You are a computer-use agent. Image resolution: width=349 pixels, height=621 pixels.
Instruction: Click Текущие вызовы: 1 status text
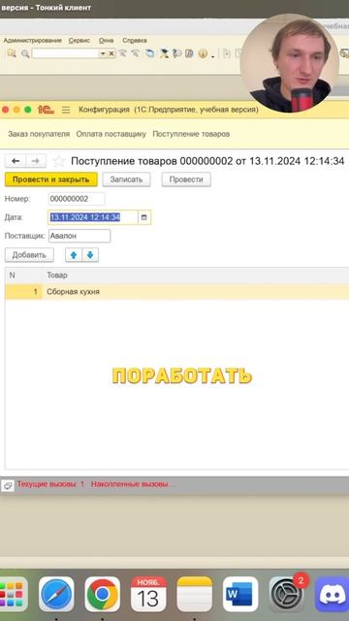tap(50, 484)
